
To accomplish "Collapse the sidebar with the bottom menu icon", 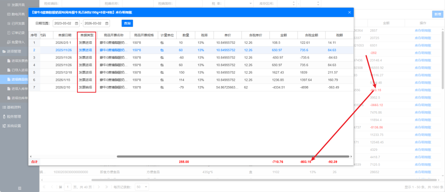I will [x=20, y=188].
